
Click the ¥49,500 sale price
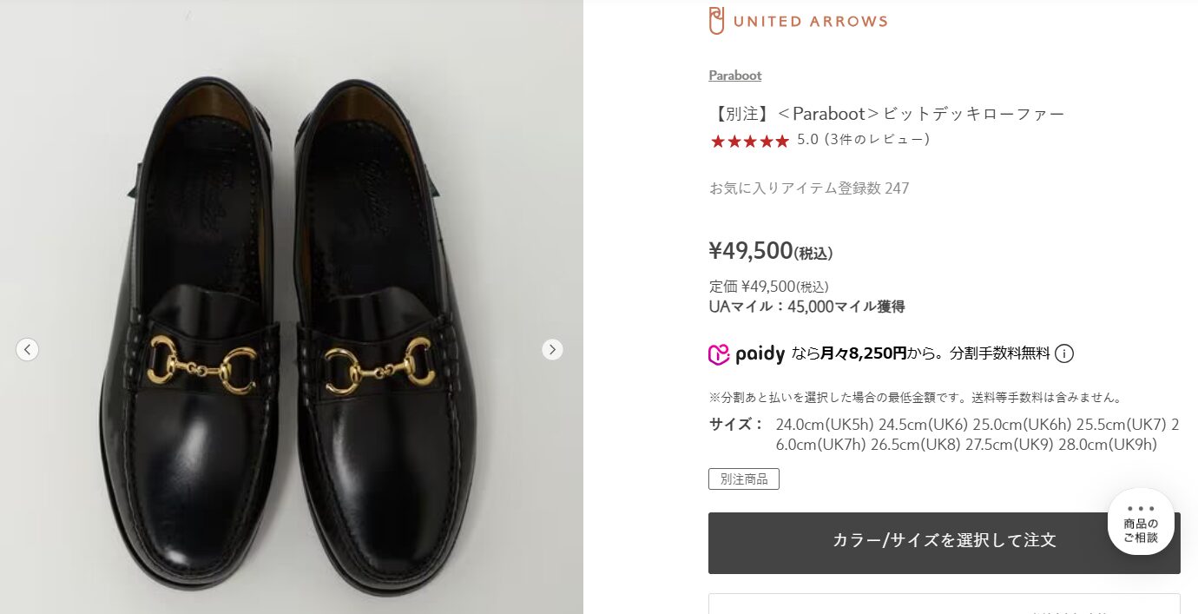click(751, 251)
